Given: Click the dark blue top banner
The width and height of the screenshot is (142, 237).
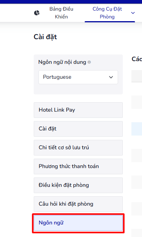Looking at the screenshot, I should click(x=71, y=2).
